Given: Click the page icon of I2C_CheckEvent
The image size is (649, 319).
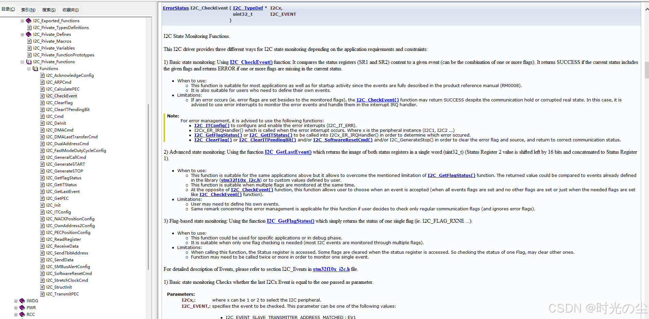Looking at the screenshot, I should coord(42,96).
